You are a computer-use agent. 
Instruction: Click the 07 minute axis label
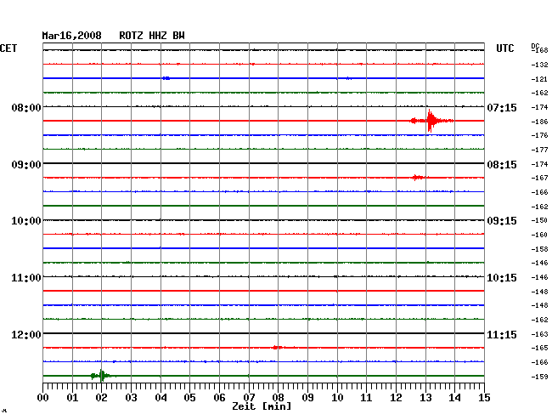pos(249,398)
